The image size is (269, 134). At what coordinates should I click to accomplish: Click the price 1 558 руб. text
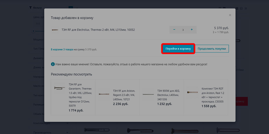[x=209, y=106]
